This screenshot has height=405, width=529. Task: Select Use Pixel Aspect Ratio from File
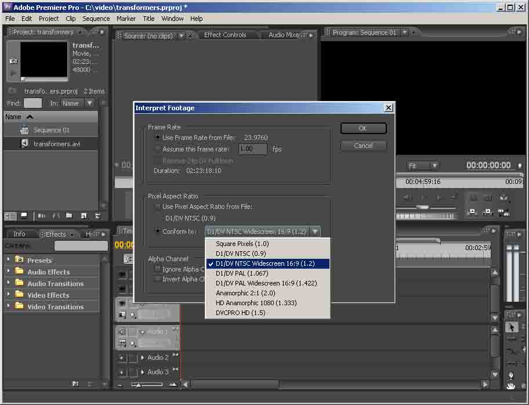point(157,207)
